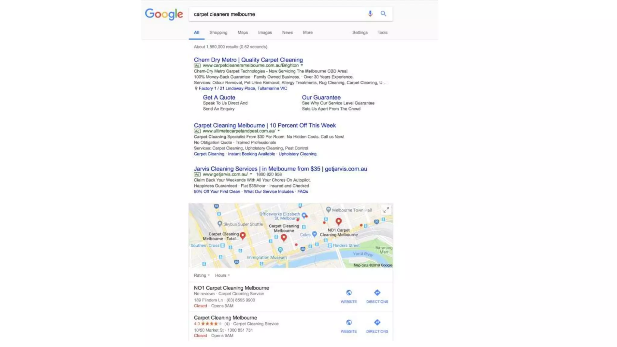This screenshot has height=347, width=617.
Task: Click in the search query input field
Action: coord(277,14)
